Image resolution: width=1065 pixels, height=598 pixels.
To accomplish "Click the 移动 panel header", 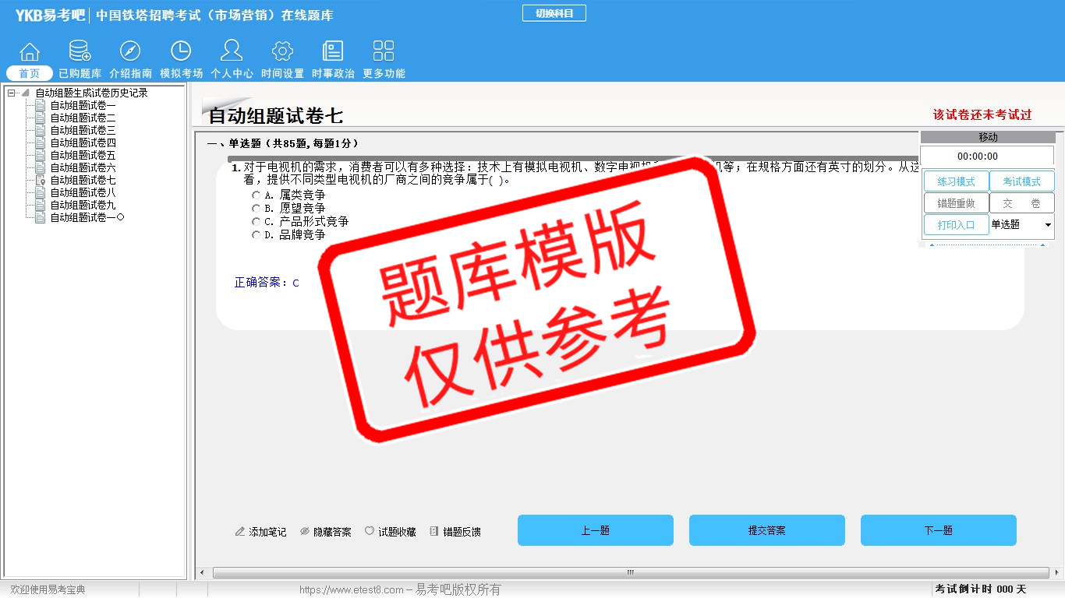I will tap(988, 137).
